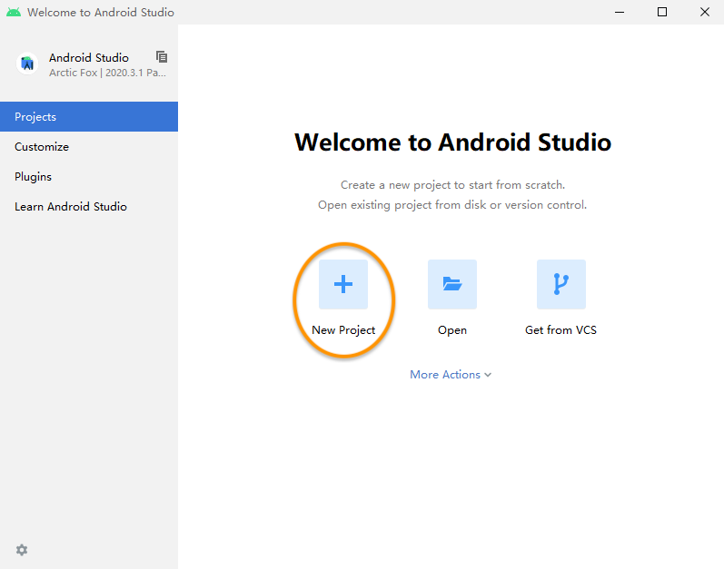Click the Open folder icon
This screenshot has height=569, width=724.
tap(452, 284)
